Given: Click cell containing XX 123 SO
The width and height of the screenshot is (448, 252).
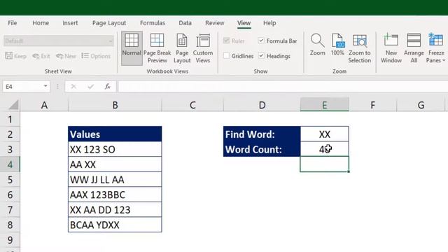Looking at the screenshot, I should [115, 149].
